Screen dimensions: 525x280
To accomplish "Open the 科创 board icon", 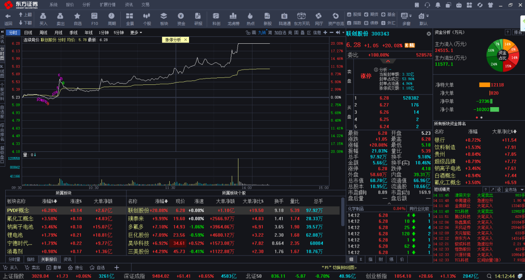I will [x=216, y=18].
